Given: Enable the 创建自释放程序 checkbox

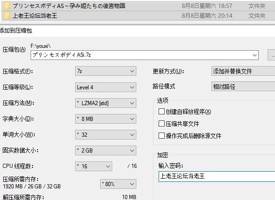Looking at the screenshot, I should coord(161,112).
